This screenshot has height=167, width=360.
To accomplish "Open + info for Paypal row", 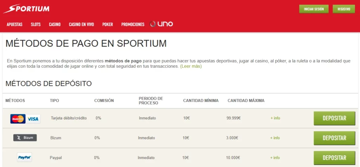I will (x=275, y=158).
